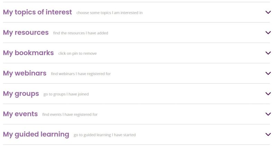Open My bookmarks section using chevron
The width and height of the screenshot is (277, 147).
[268, 53]
